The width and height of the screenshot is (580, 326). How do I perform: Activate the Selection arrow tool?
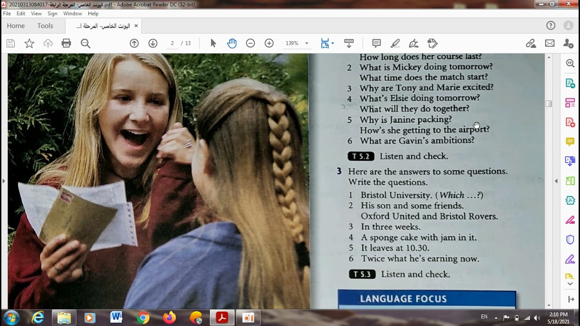pyautogui.click(x=213, y=43)
